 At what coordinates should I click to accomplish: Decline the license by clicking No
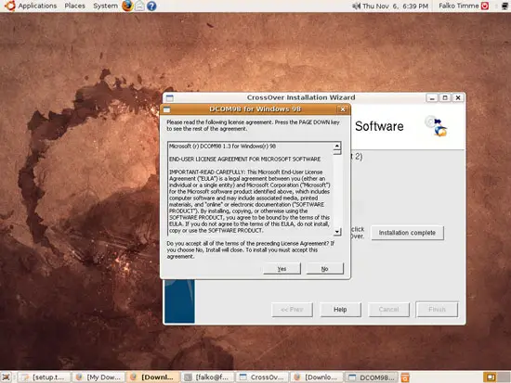pyautogui.click(x=324, y=269)
